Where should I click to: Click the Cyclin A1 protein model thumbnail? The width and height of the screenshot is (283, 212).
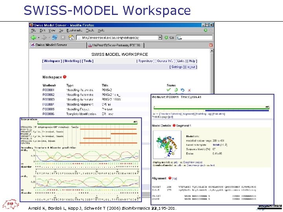pyautogui.click(x=167, y=145)
